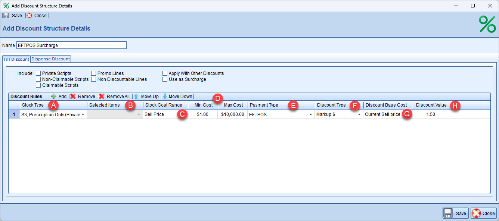499x221 pixels.
Task: Check Apply With Other Discounts option
Action: coord(165,73)
